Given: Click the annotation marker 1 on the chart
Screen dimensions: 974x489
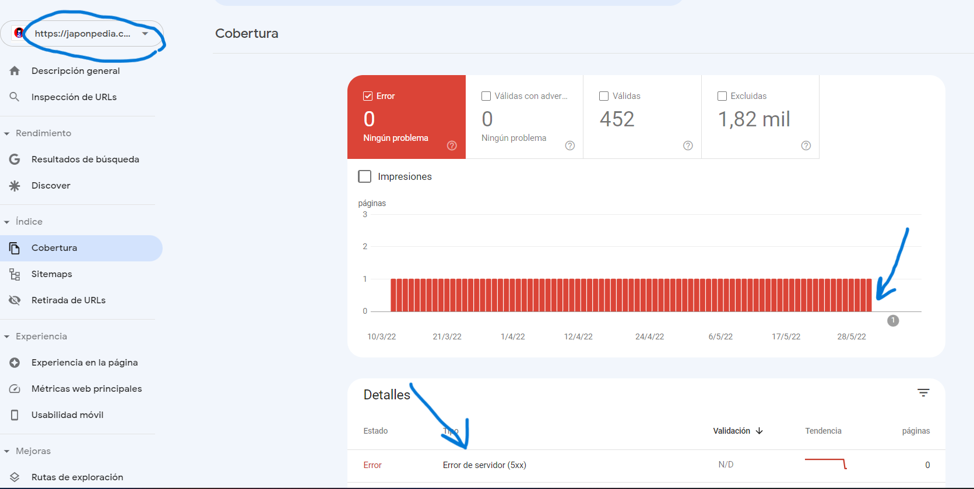Looking at the screenshot, I should click(x=893, y=321).
